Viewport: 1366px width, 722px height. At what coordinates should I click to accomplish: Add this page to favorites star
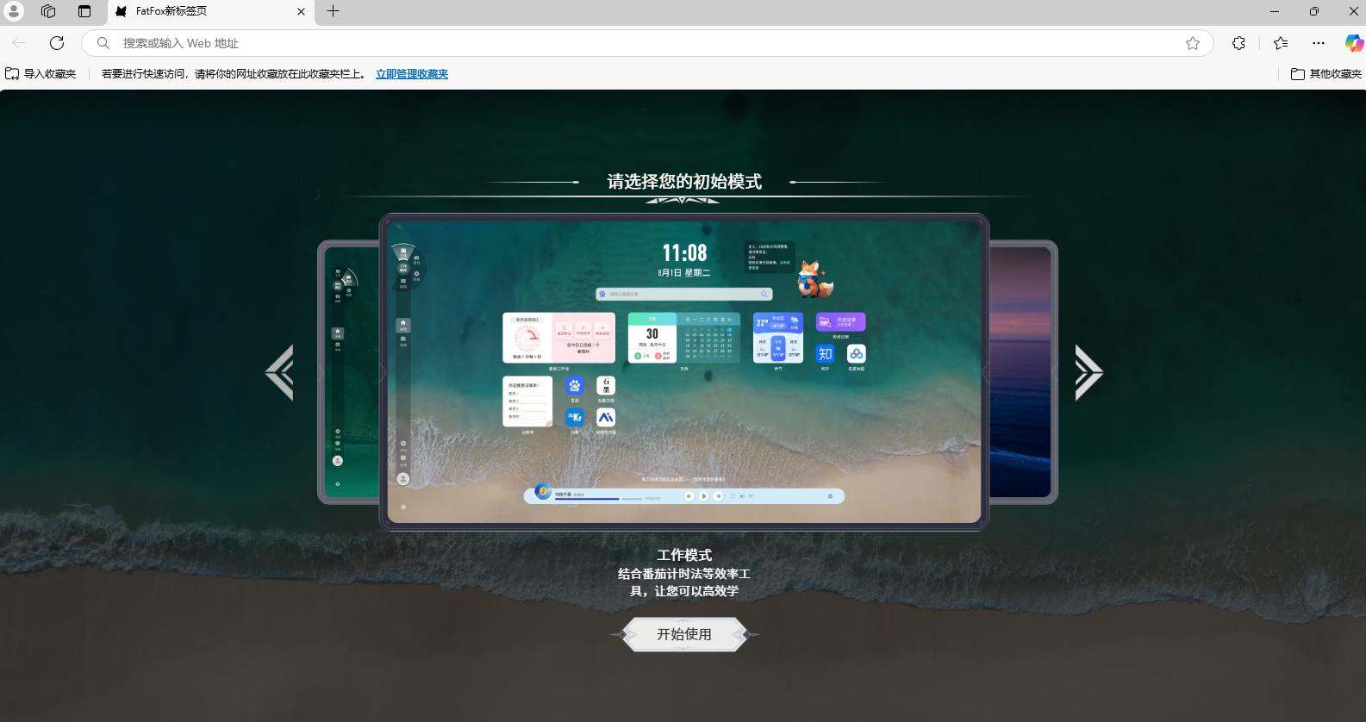(x=1193, y=43)
